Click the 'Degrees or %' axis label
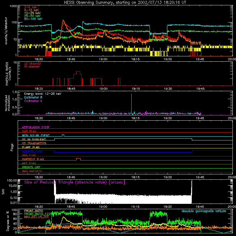 click(x=8, y=221)
